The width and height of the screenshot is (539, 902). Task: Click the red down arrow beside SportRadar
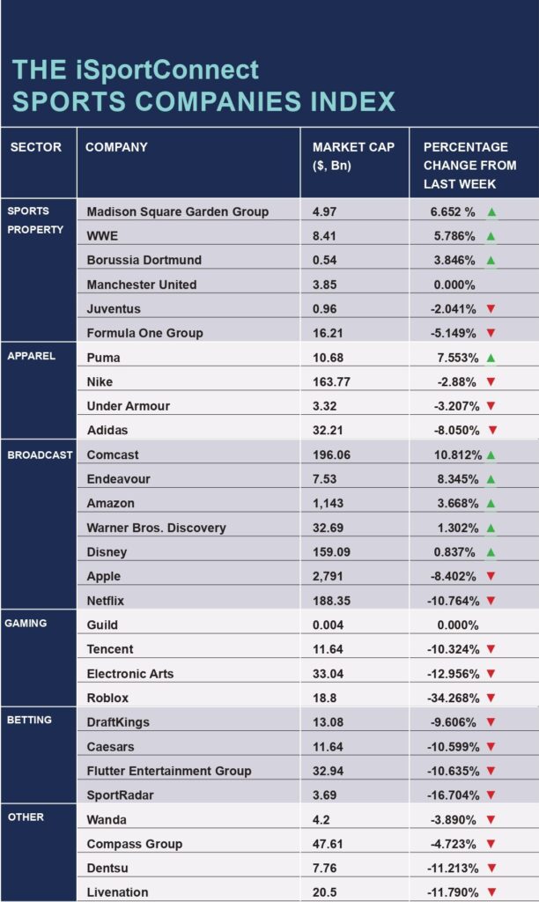(x=491, y=795)
